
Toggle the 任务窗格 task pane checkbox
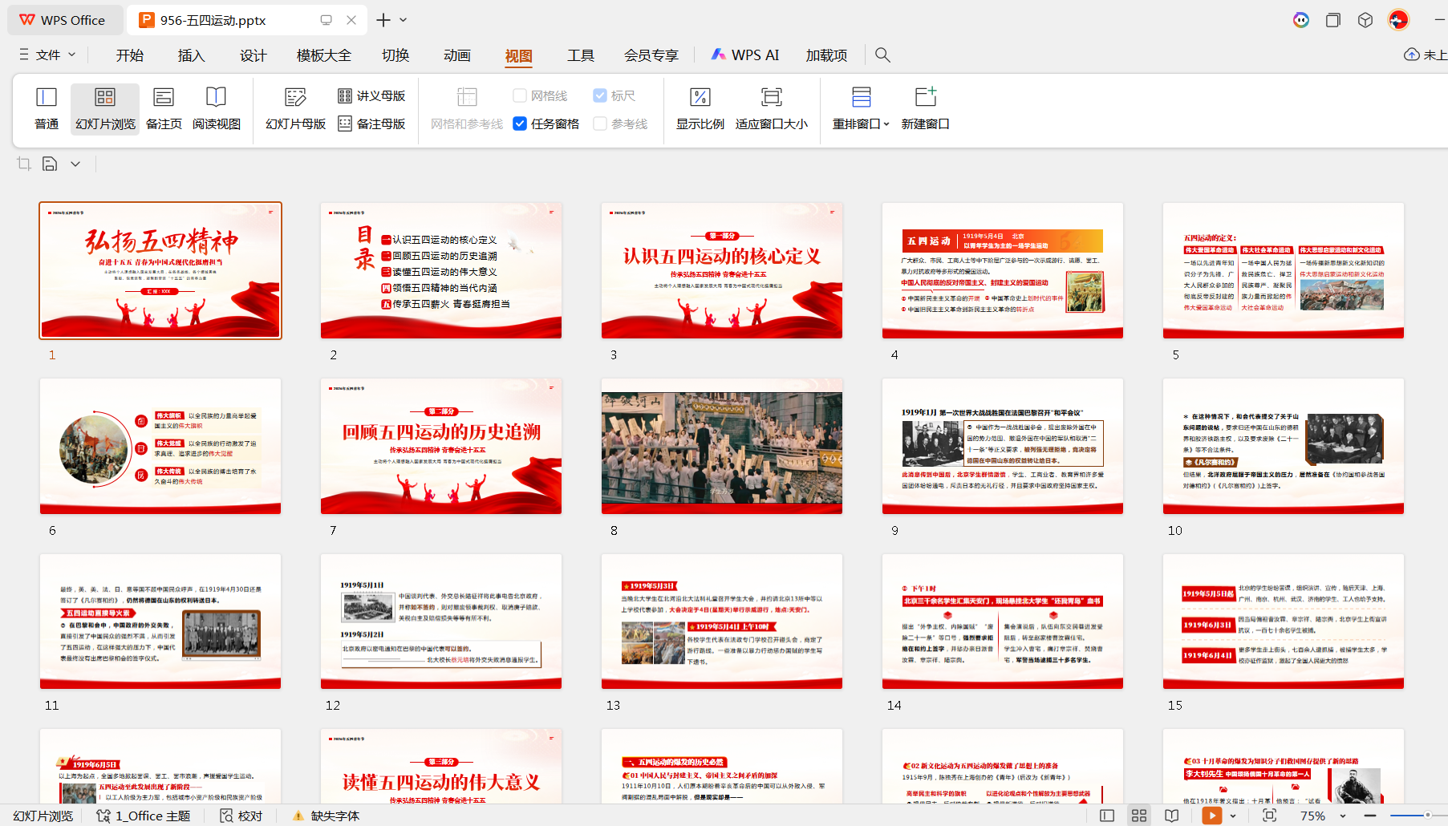[520, 123]
